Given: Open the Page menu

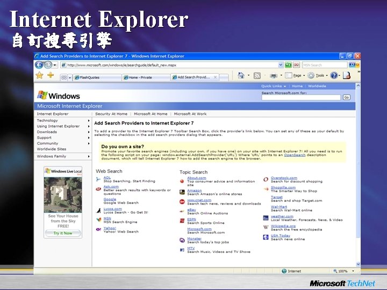Looking at the screenshot, I should (x=295, y=76).
